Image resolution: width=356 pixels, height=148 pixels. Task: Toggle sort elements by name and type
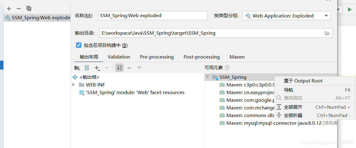pos(119,67)
